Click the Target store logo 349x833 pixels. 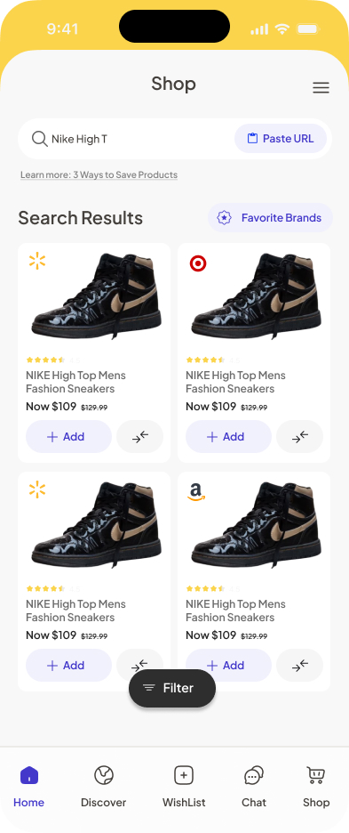[198, 263]
